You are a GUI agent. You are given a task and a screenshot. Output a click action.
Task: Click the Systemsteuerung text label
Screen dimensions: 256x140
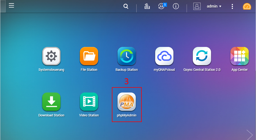[51, 70]
